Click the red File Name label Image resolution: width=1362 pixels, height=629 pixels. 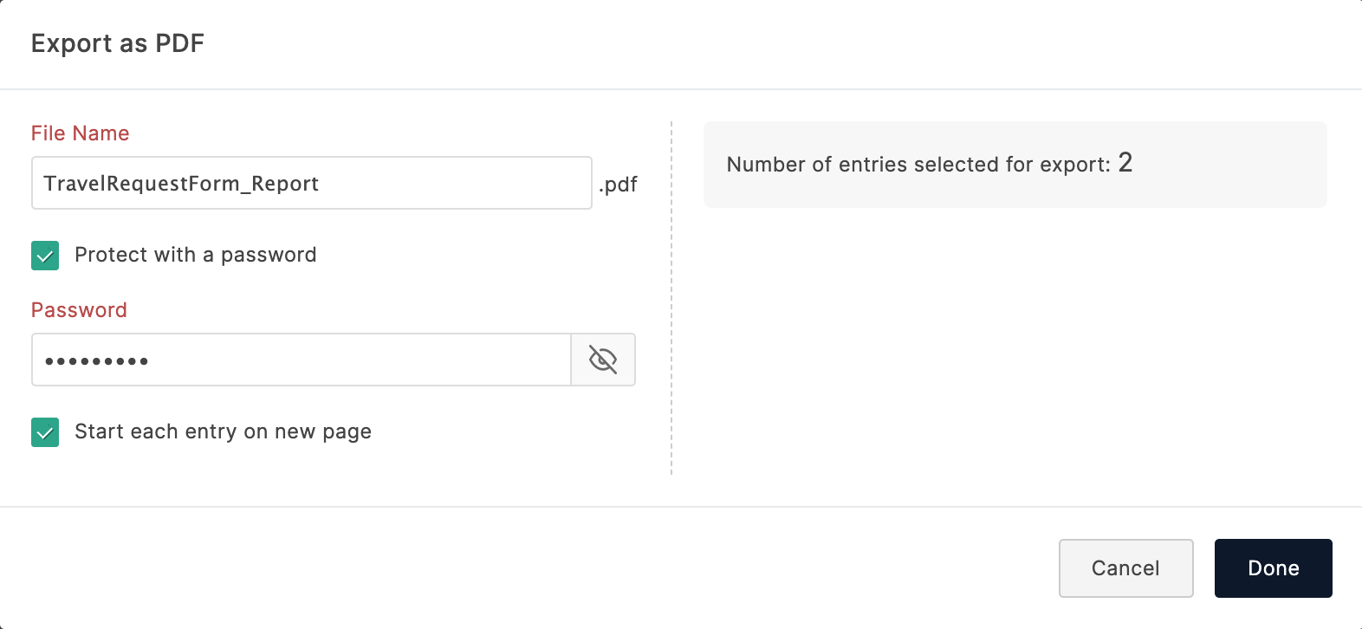pyautogui.click(x=80, y=133)
